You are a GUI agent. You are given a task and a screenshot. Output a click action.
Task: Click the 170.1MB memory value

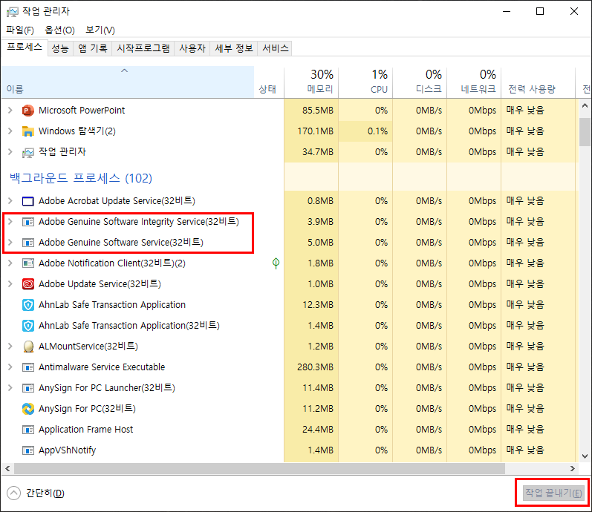tap(315, 131)
